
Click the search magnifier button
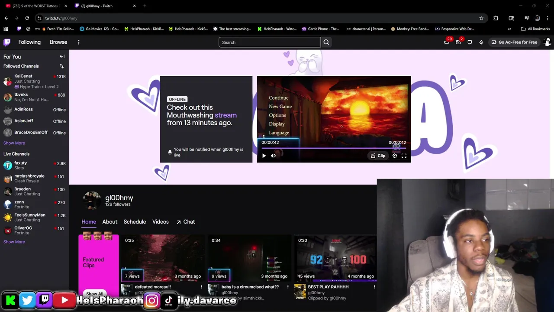(326, 42)
